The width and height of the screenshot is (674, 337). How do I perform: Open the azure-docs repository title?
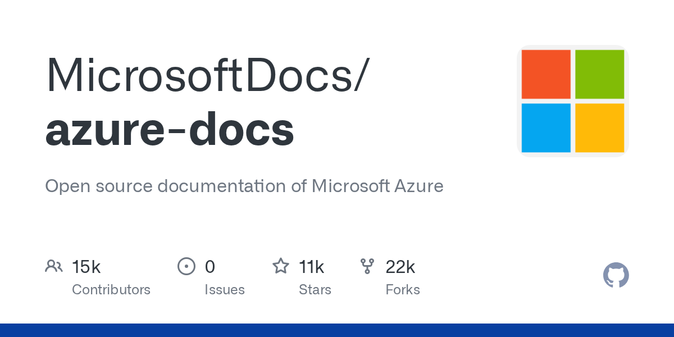(170, 129)
